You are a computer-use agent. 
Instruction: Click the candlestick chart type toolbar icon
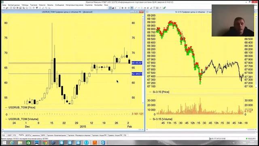coord(113,8)
